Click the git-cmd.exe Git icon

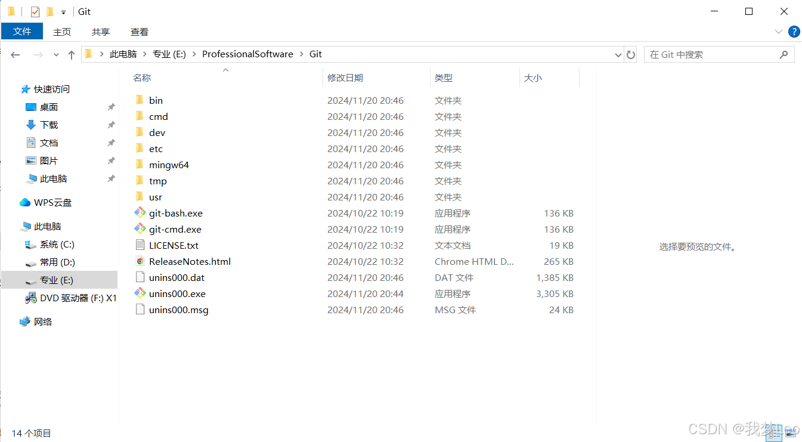(x=140, y=228)
